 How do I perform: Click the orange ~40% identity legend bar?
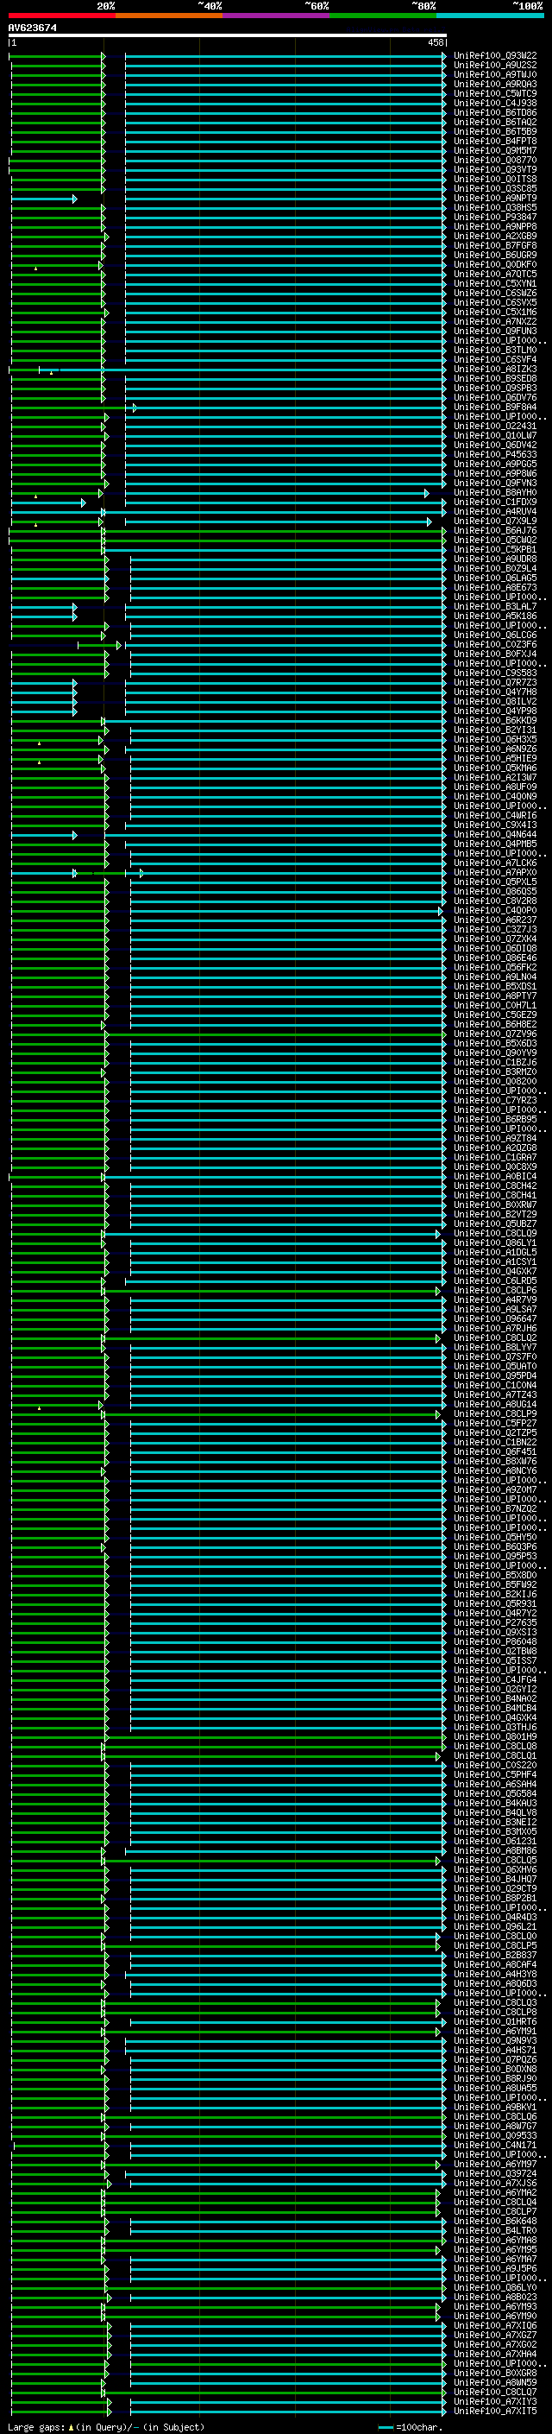(169, 16)
